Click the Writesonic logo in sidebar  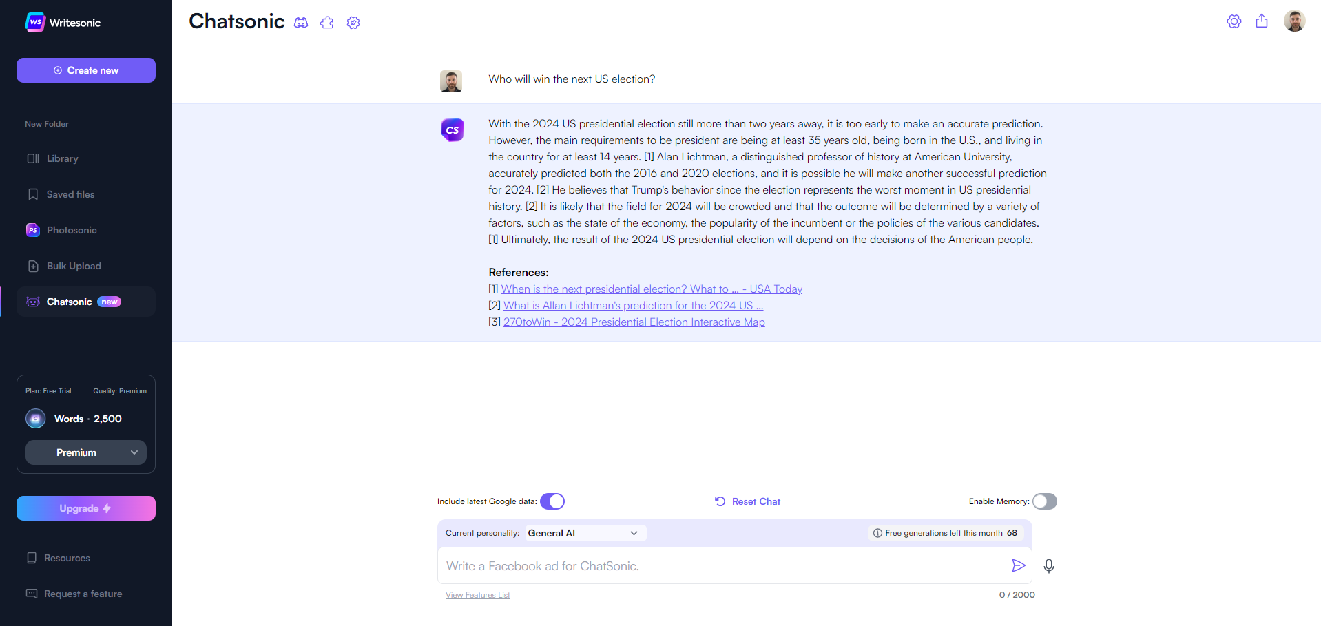point(63,23)
